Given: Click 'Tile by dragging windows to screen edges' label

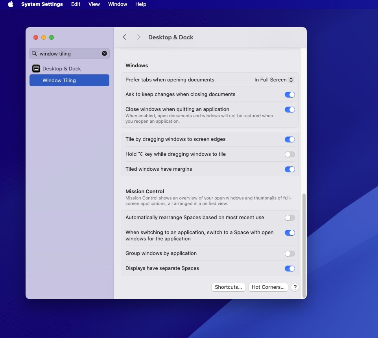Looking at the screenshot, I should 175,139.
